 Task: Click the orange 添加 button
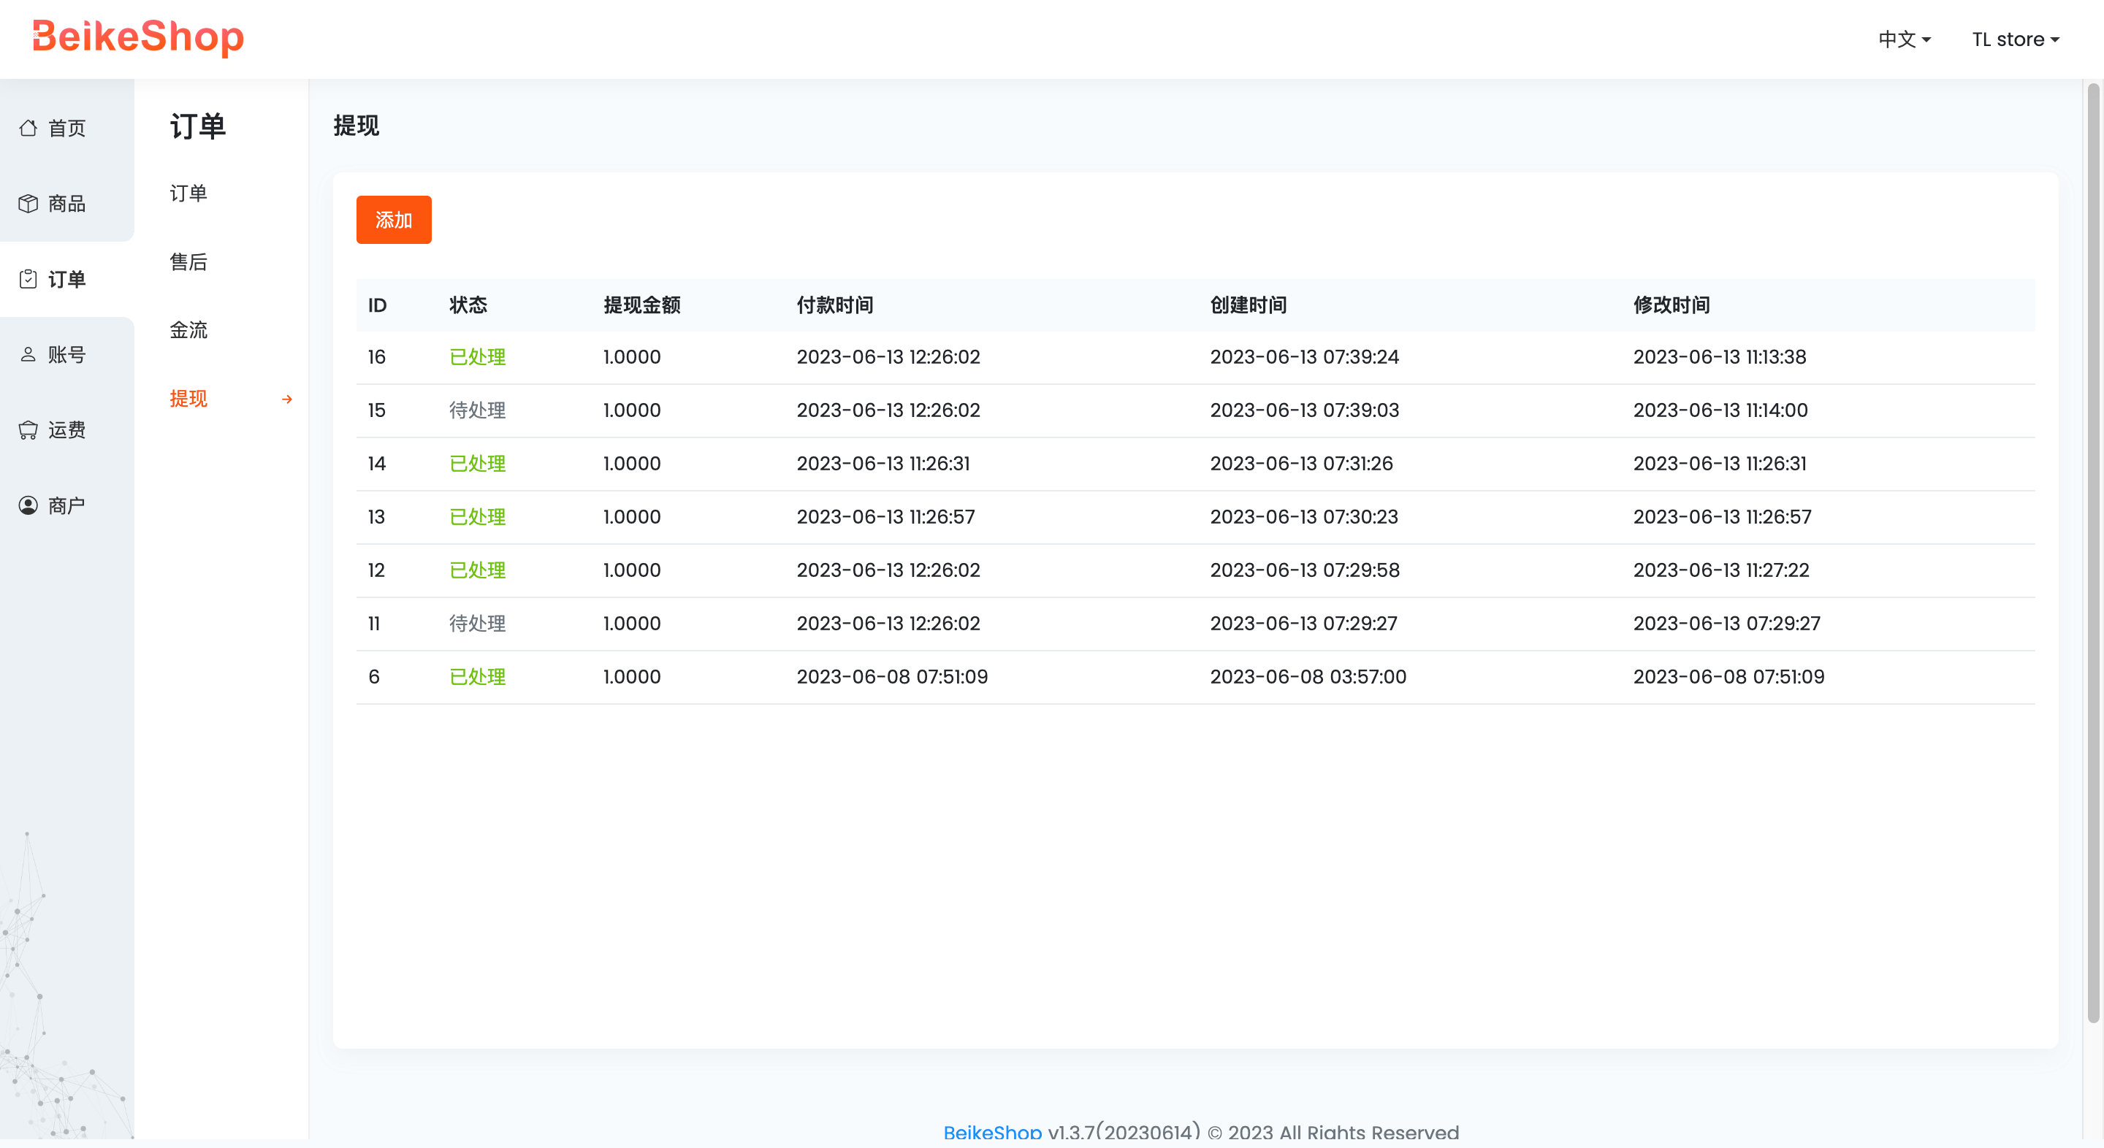(394, 220)
